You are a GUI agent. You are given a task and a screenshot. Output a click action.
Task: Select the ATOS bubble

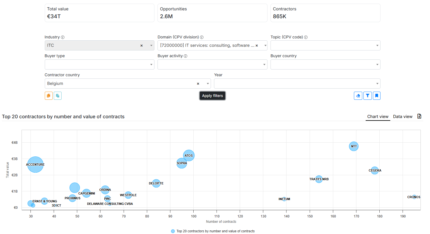click(x=189, y=155)
